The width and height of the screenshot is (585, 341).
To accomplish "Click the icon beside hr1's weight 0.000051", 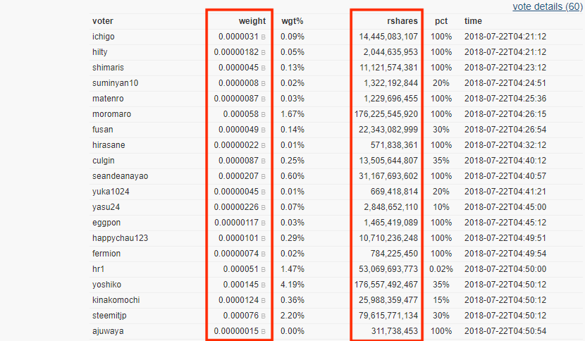I will [264, 269].
